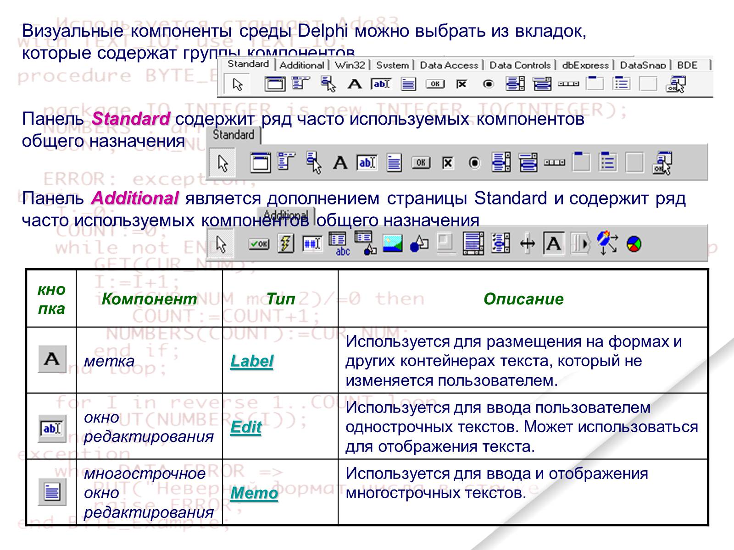734x550 pixels.
Task: Click the memo button image in the table
Action: pos(52,492)
